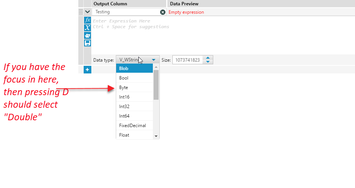355x188 pixels.
Task: Add a new expression with plus button
Action: pos(88,70)
